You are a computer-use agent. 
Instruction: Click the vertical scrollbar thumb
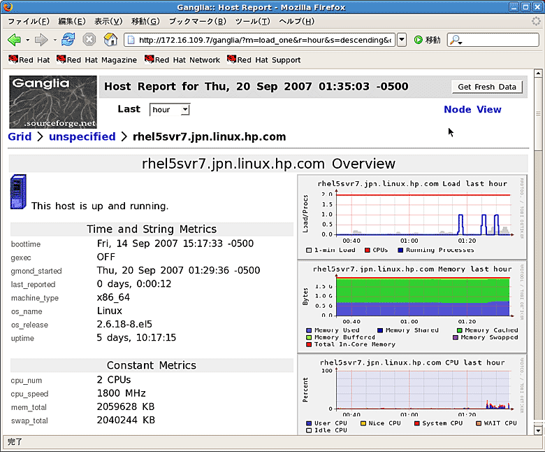[x=538, y=114]
